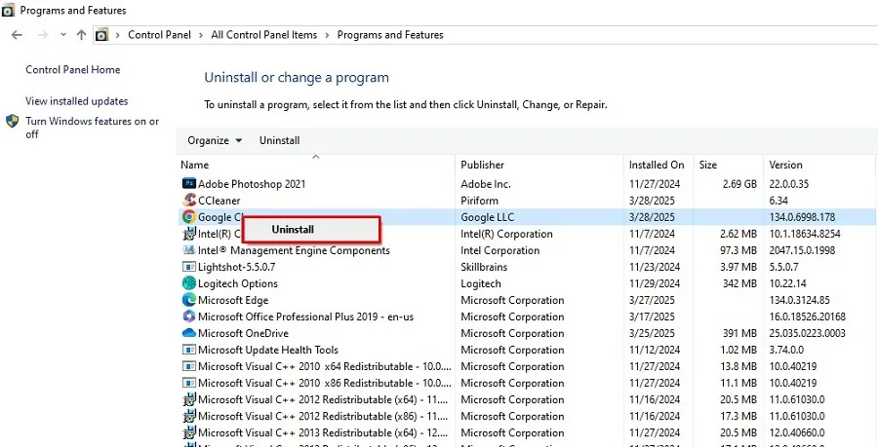This screenshot has height=447, width=878.
Task: Go back with the Back arrow
Action: (17, 35)
